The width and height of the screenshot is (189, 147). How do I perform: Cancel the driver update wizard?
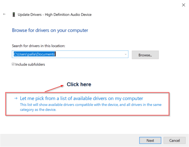click(174, 140)
